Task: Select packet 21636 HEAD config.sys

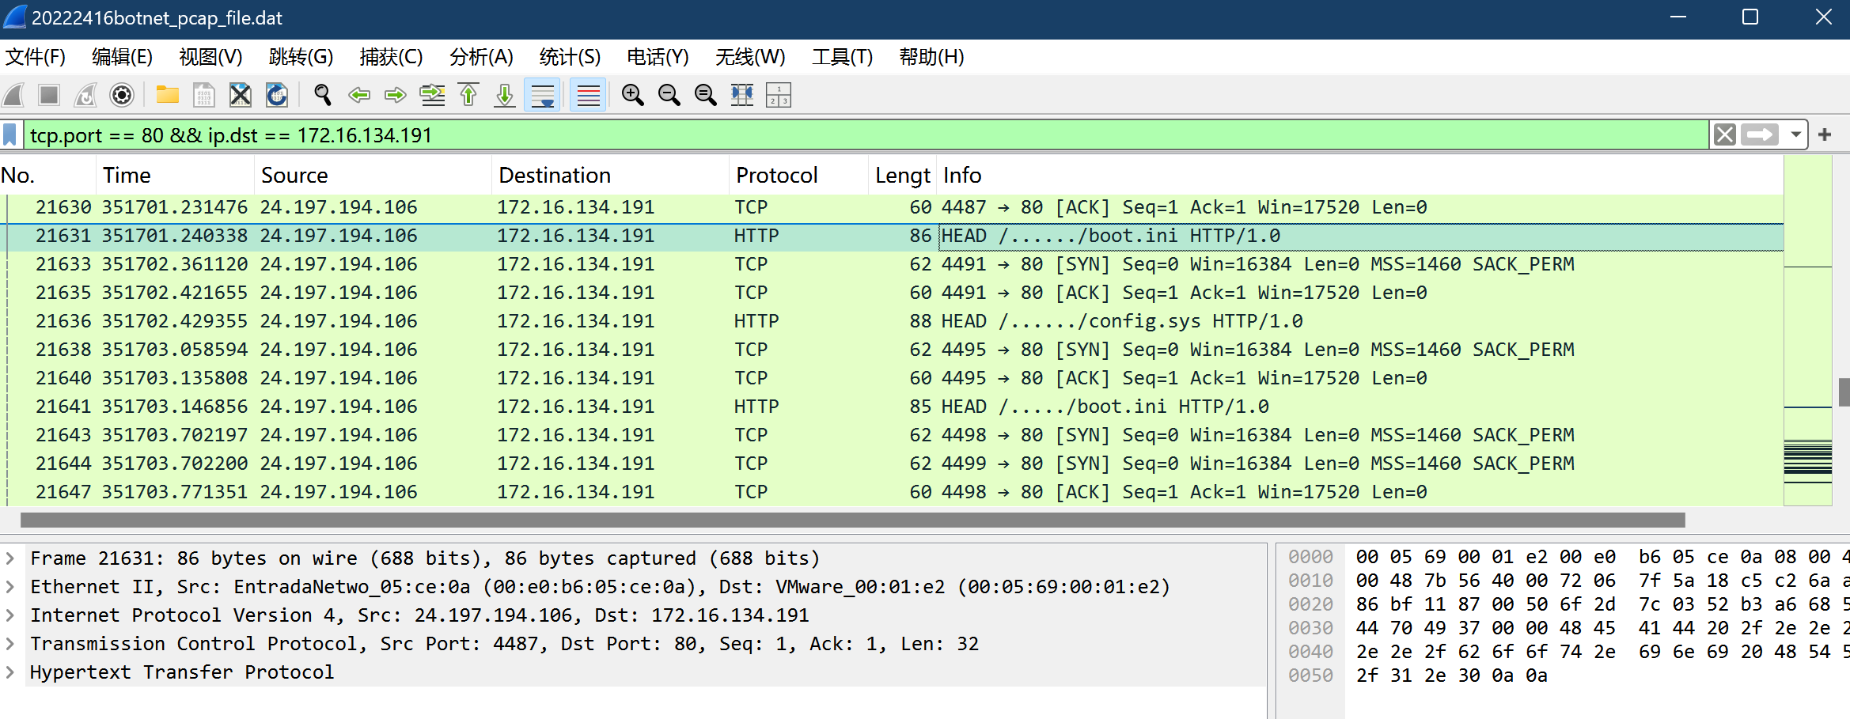Action: click(892, 321)
